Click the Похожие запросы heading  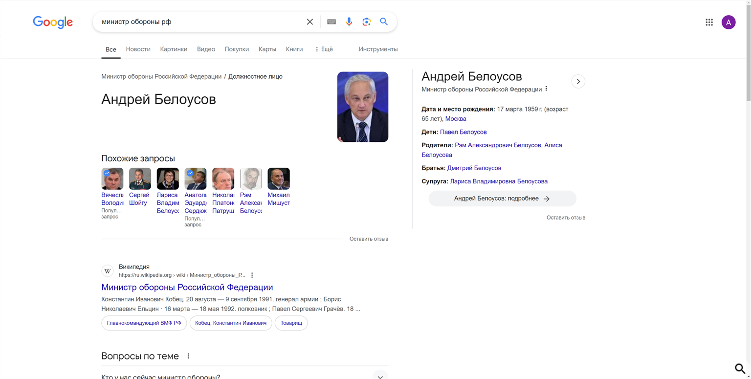tap(138, 158)
